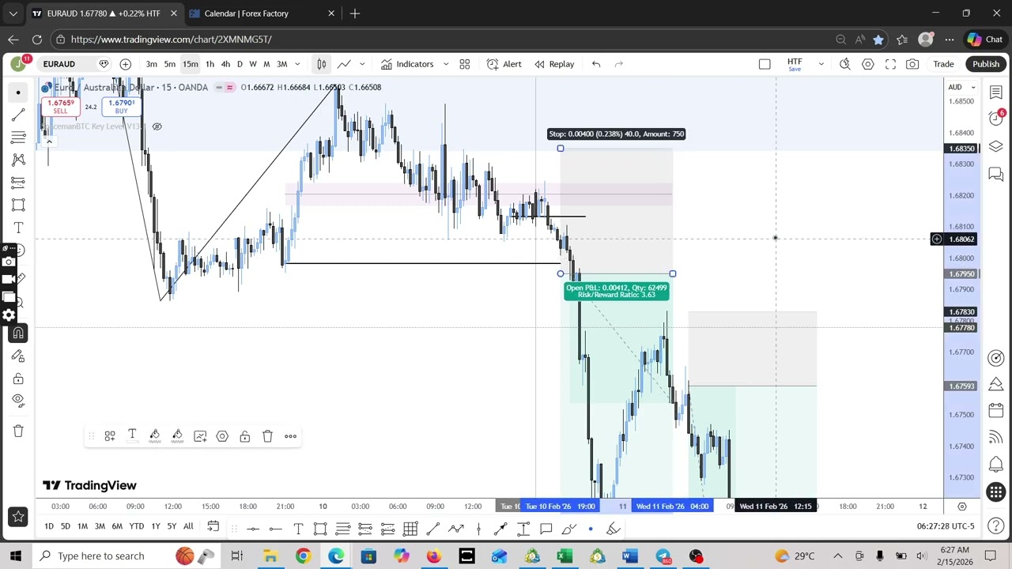Change the text color T swatch
This screenshot has height=569, width=1012.
(x=132, y=436)
